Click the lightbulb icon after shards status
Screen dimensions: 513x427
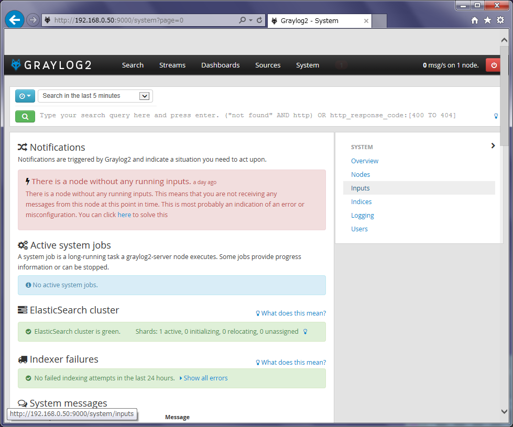coord(305,332)
